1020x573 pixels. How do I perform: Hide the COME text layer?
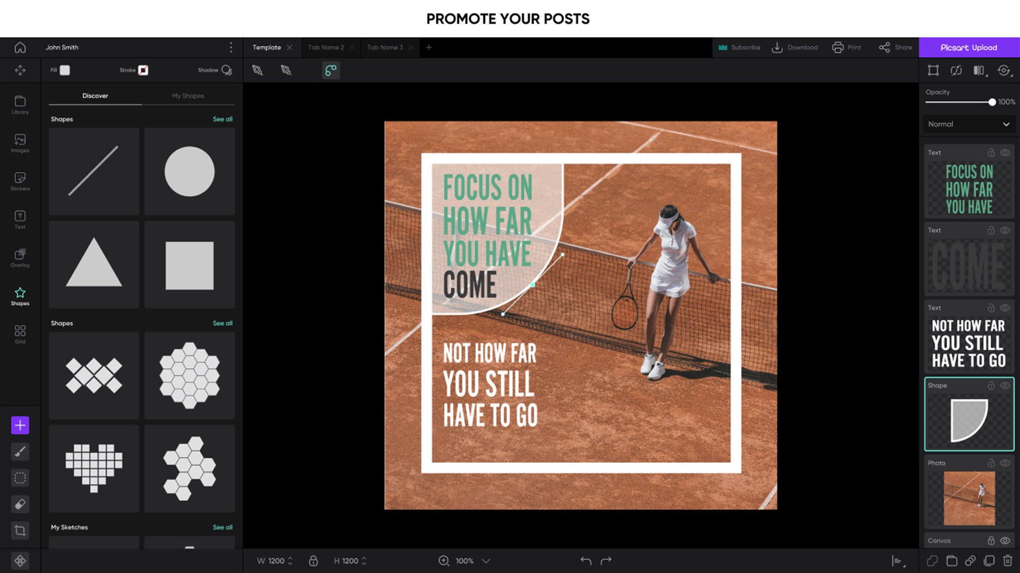(1006, 230)
